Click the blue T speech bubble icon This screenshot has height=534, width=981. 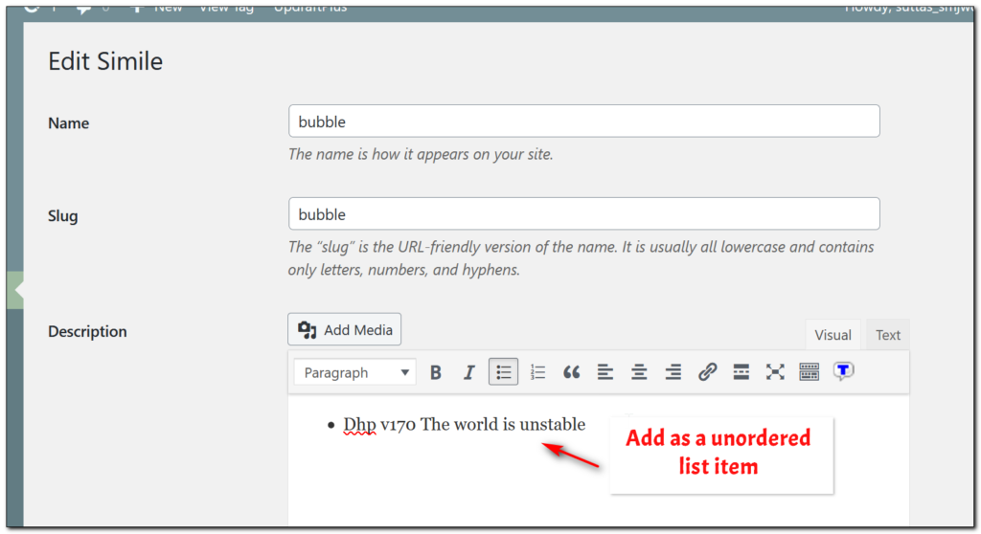[x=843, y=371]
